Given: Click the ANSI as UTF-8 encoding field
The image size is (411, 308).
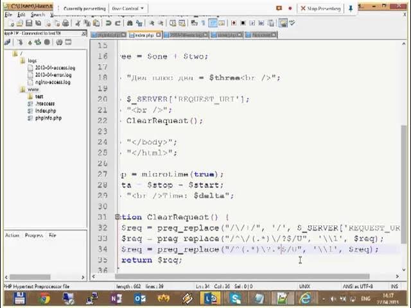Looking at the screenshot, I should 358,286.
